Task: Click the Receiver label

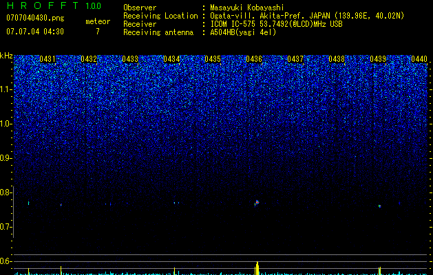Action: coord(140,24)
